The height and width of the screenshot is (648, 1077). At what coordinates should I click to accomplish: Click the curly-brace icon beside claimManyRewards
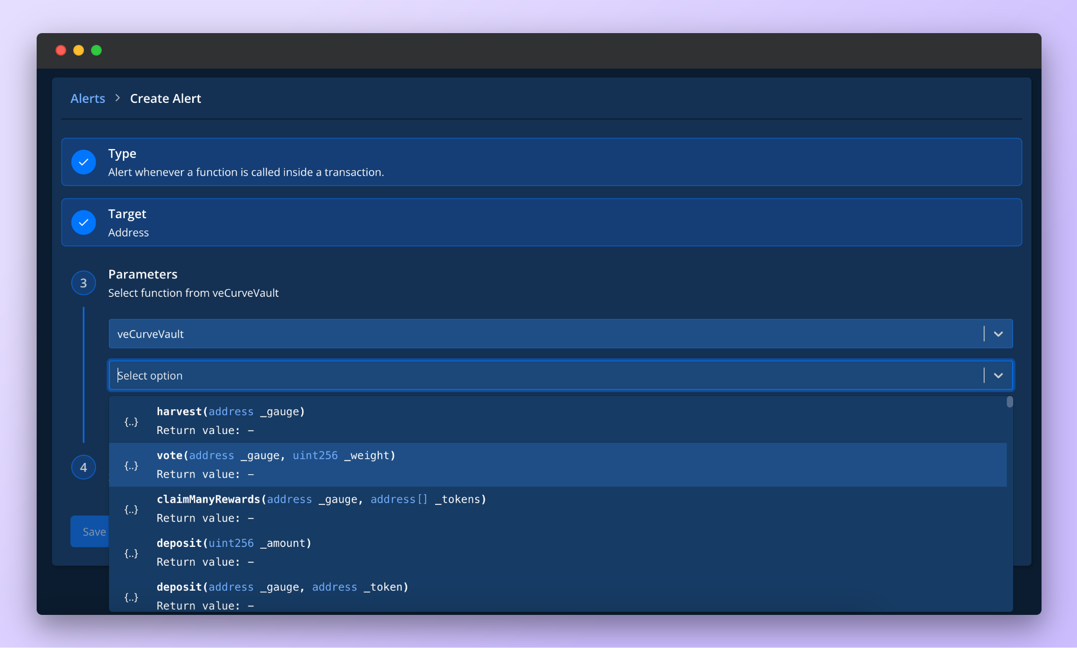131,509
